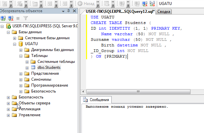Collapse the USER-ПК\SQLEXPRESS server node
Viewport: 204px width, 133px height.
[x=2, y=26]
